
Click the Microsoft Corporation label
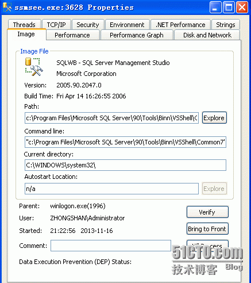tap(86, 74)
